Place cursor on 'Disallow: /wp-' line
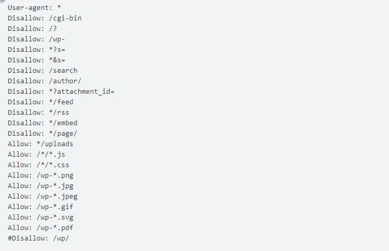The image size is (389, 251). [36, 39]
